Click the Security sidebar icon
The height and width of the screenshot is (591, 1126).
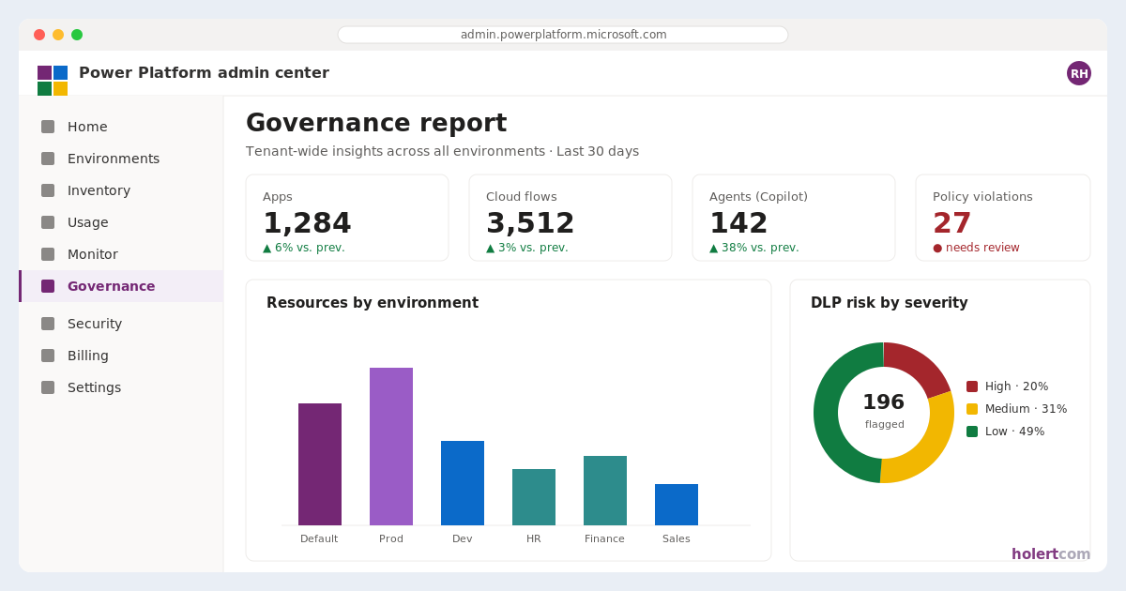coord(48,324)
